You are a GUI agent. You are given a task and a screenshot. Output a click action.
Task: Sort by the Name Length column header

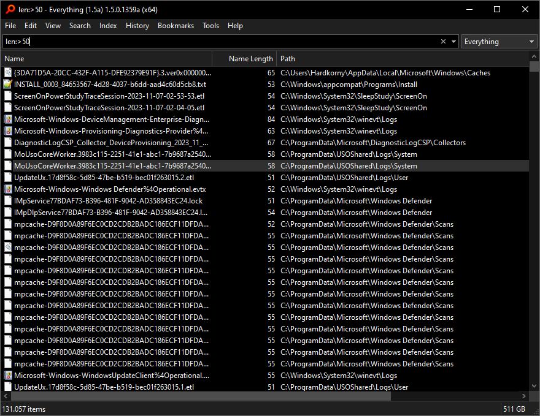point(244,59)
